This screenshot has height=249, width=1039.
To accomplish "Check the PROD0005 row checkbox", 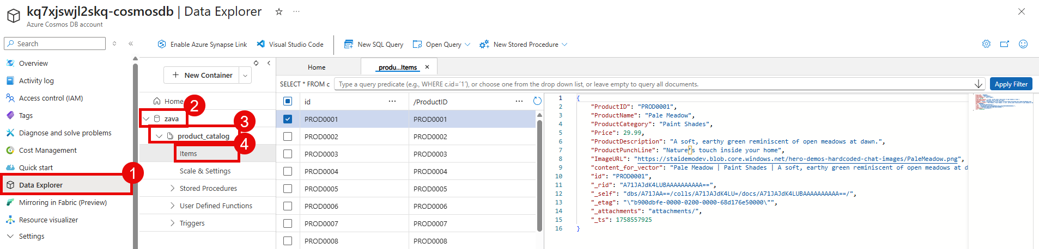I will tap(288, 189).
